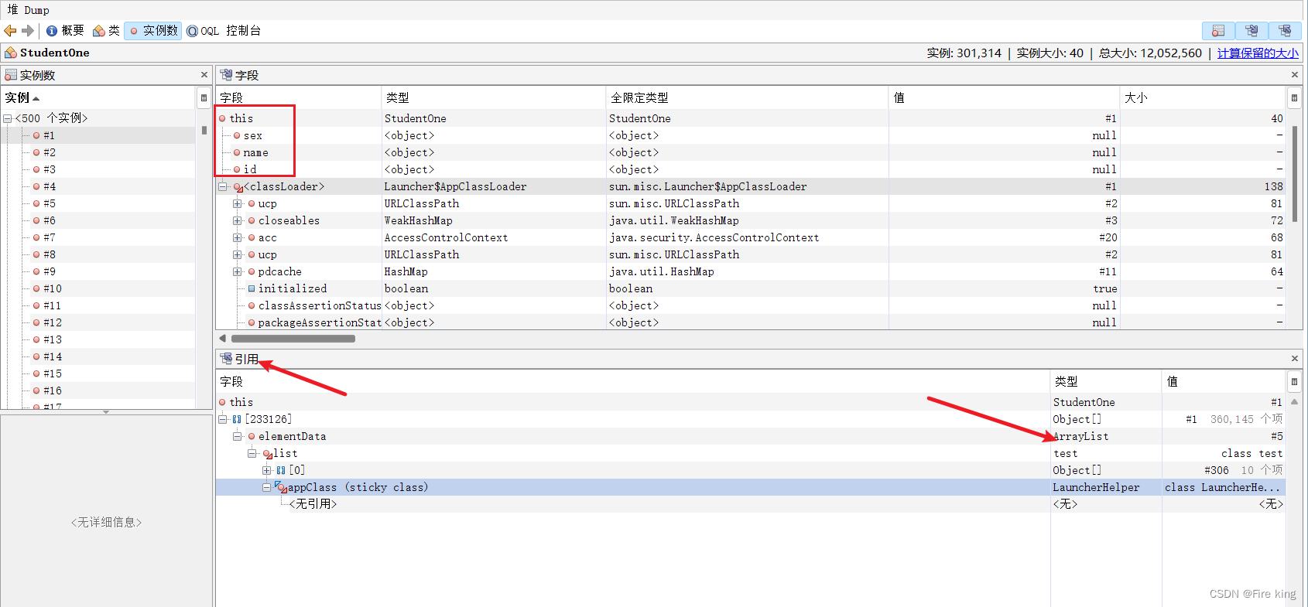The height and width of the screenshot is (607, 1308).
Task: Sort by the 实例 column header
Action: (99, 97)
